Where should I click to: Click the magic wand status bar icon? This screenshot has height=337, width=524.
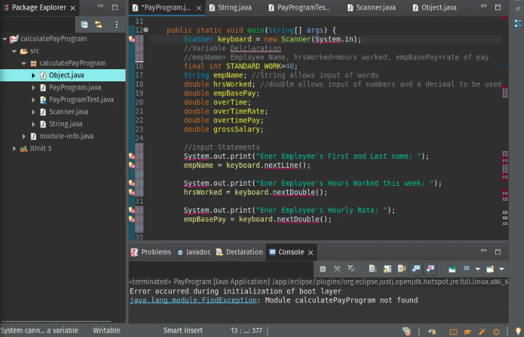482,332
